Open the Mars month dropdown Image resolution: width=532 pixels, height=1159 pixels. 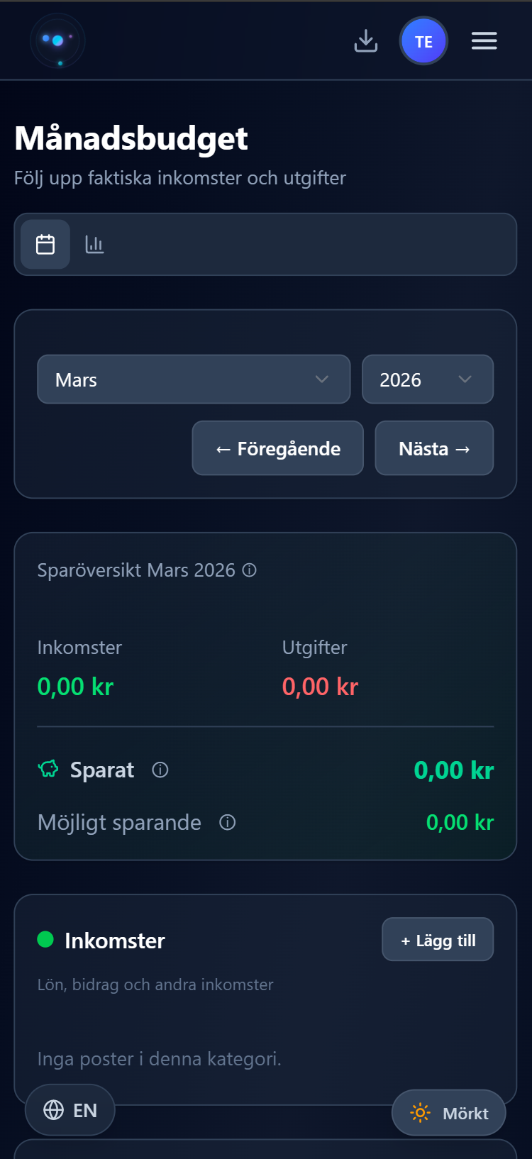[194, 379]
